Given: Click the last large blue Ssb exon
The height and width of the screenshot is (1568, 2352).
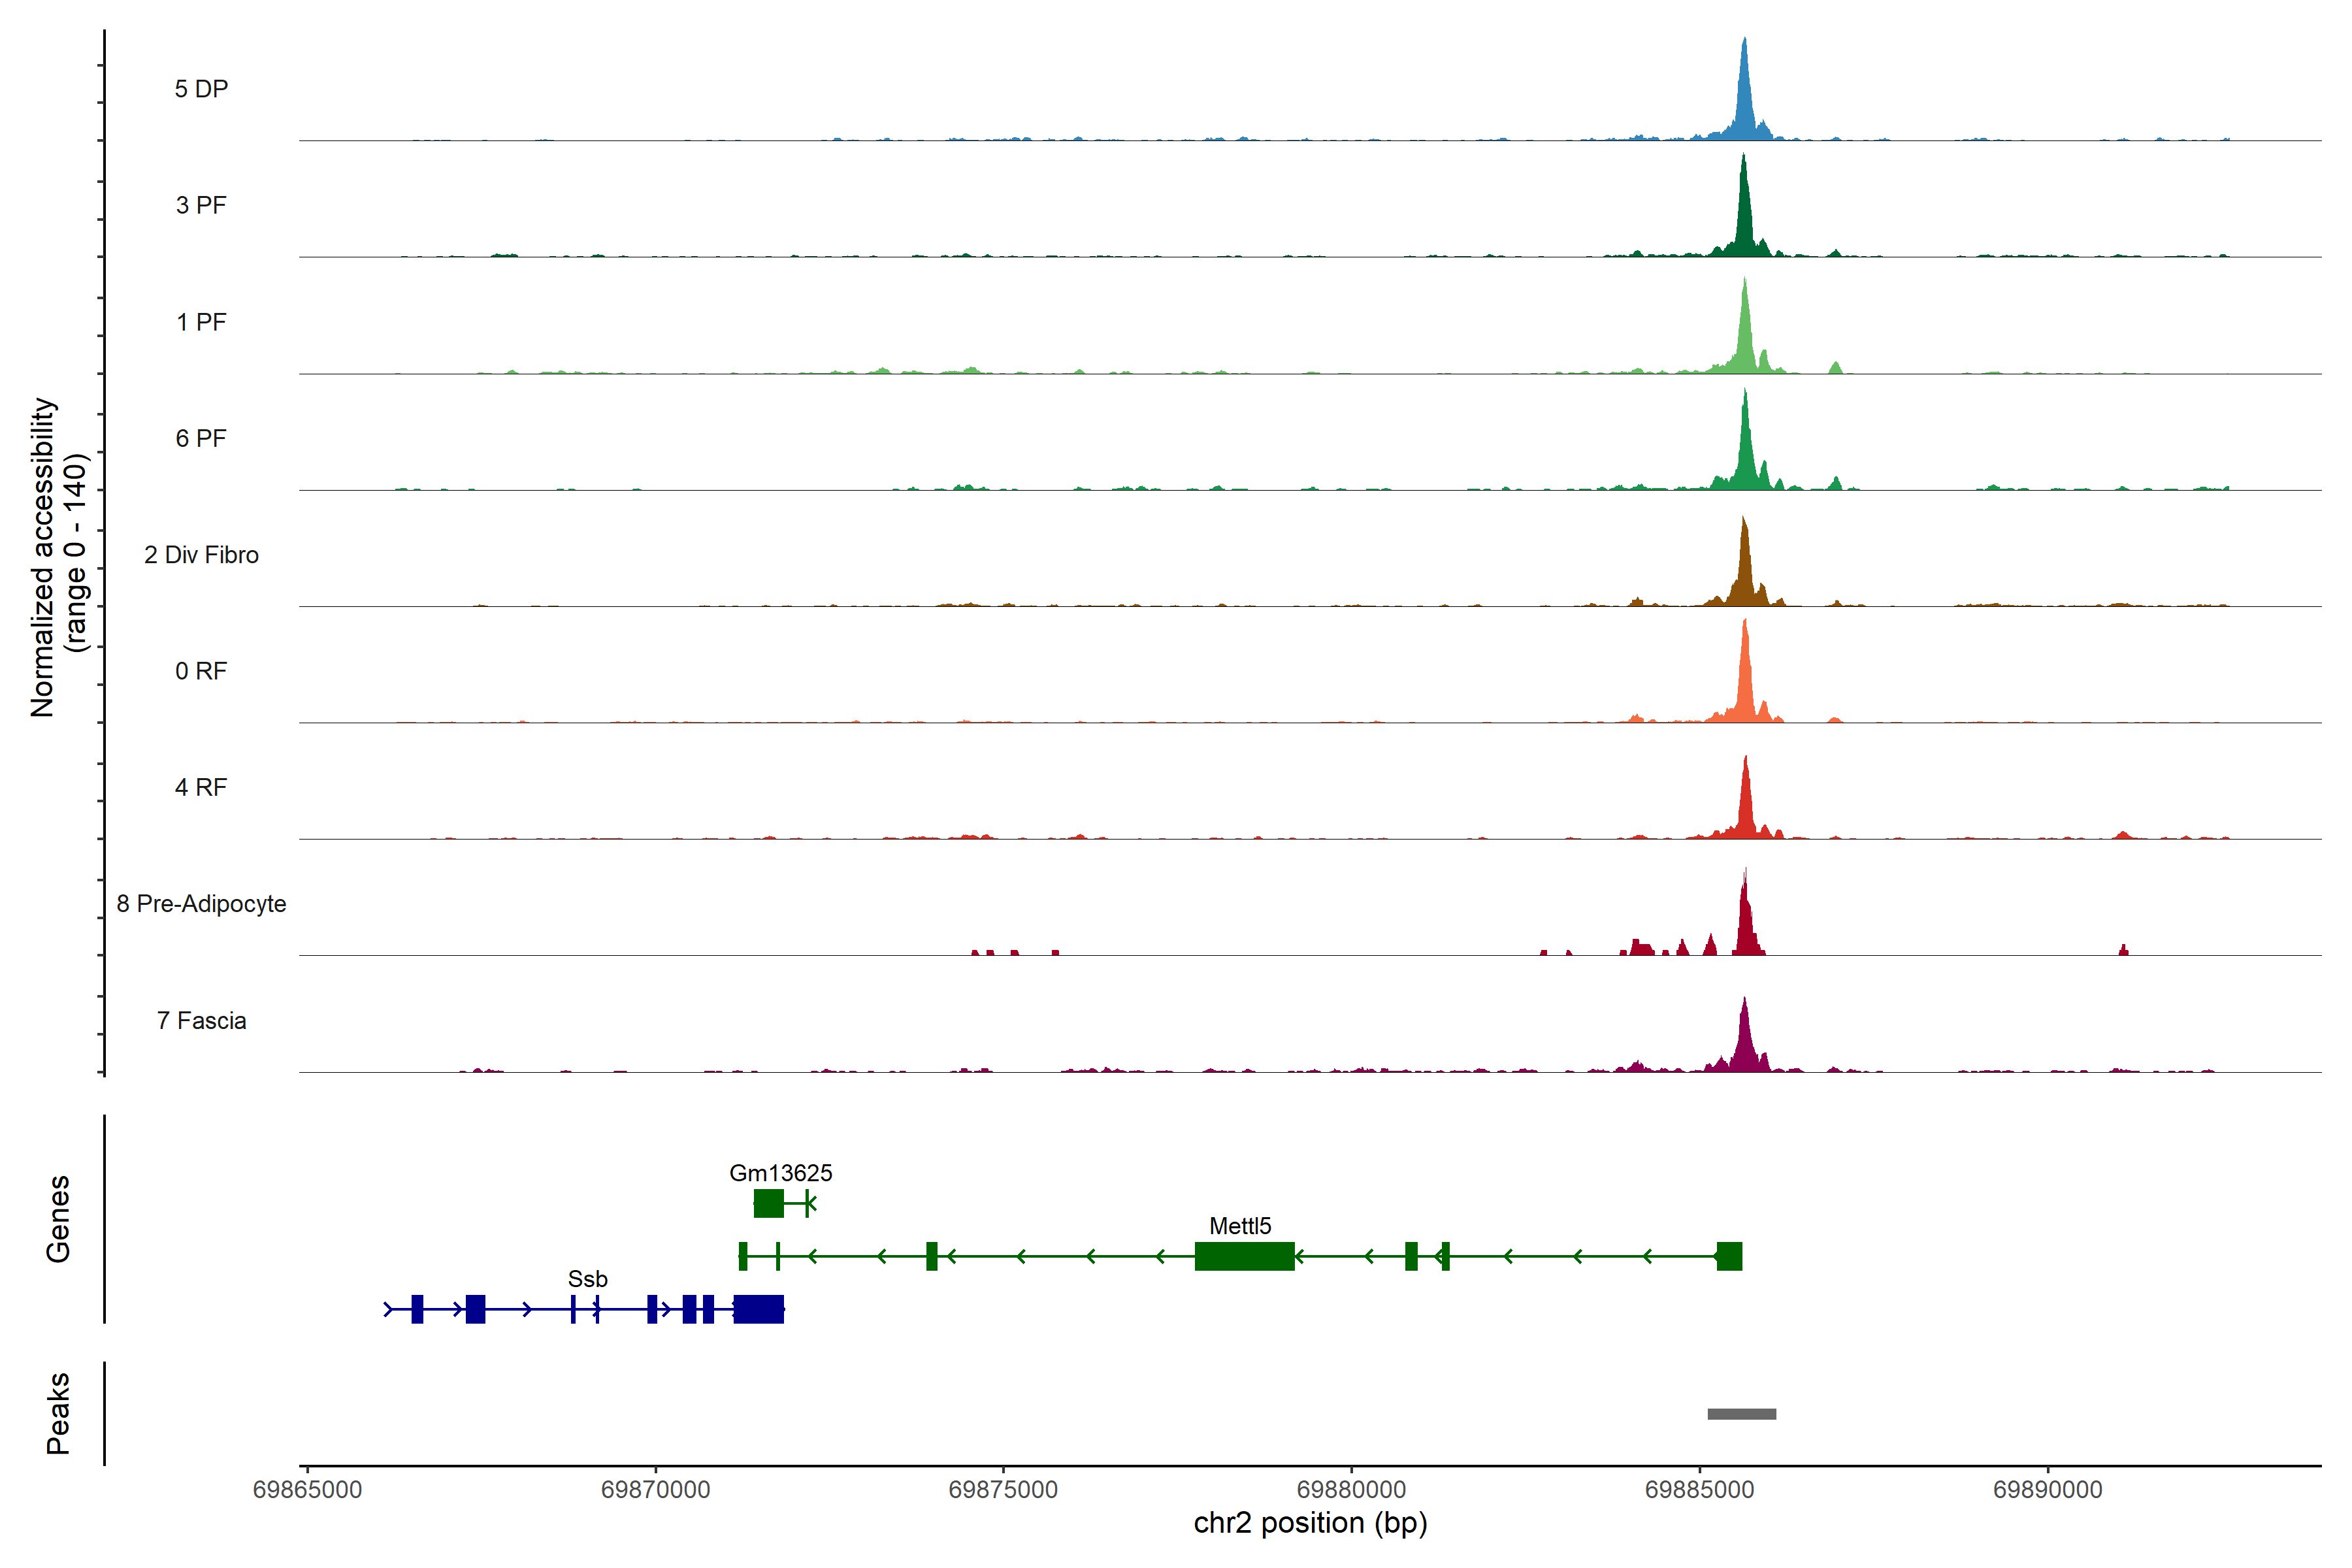Looking at the screenshot, I should 758,1309.
